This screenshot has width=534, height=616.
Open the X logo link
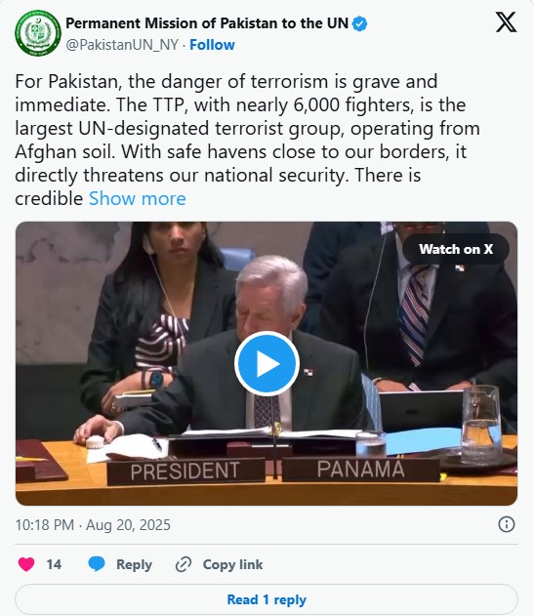tap(506, 22)
